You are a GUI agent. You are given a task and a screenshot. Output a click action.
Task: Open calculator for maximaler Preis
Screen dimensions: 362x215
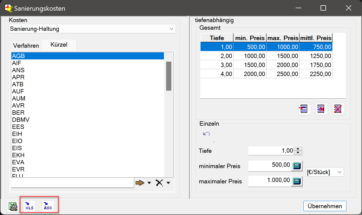[x=297, y=181]
